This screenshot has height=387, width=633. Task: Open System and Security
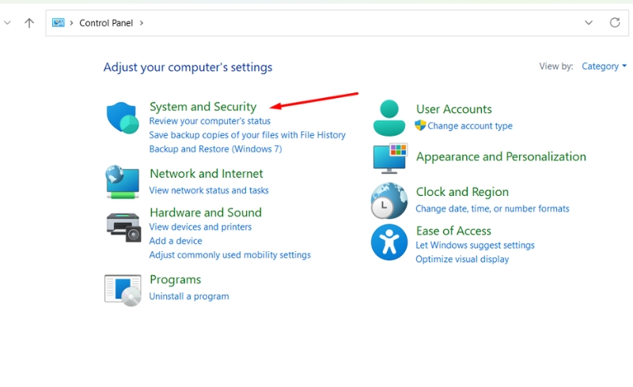[x=203, y=107]
